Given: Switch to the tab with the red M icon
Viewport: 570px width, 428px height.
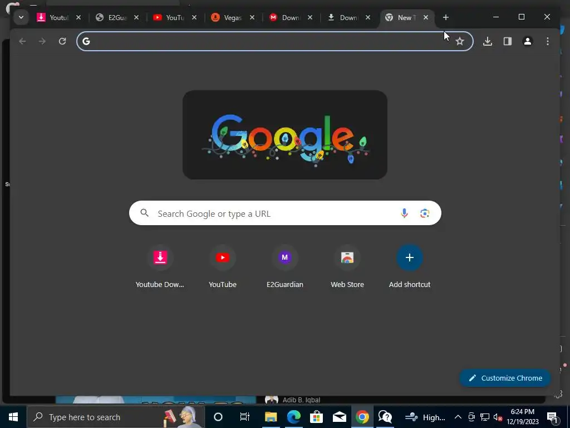Looking at the screenshot, I should click(x=285, y=17).
